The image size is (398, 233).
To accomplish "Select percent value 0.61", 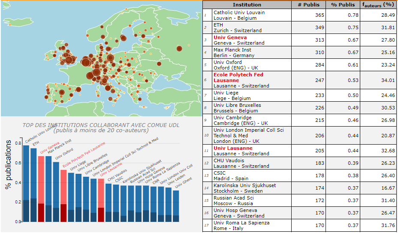I will [x=353, y=65].
